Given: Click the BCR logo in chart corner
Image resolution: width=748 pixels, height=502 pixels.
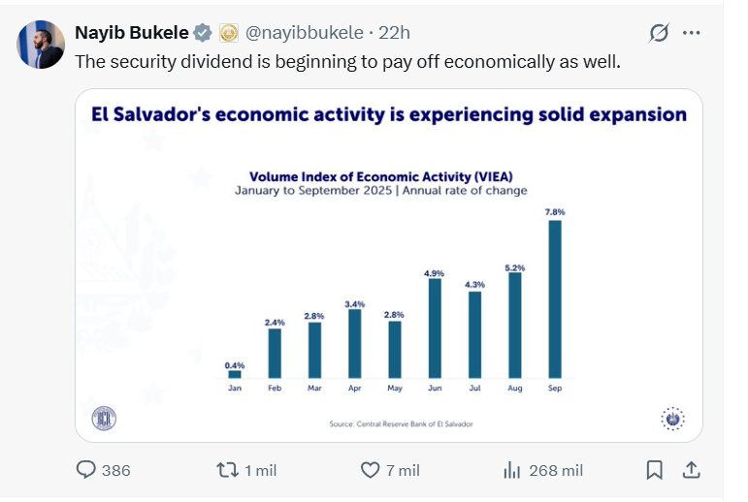Looking at the screenshot, I should (x=104, y=419).
